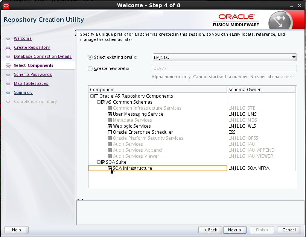Click the Schema Owner column header

pyautogui.click(x=261, y=90)
